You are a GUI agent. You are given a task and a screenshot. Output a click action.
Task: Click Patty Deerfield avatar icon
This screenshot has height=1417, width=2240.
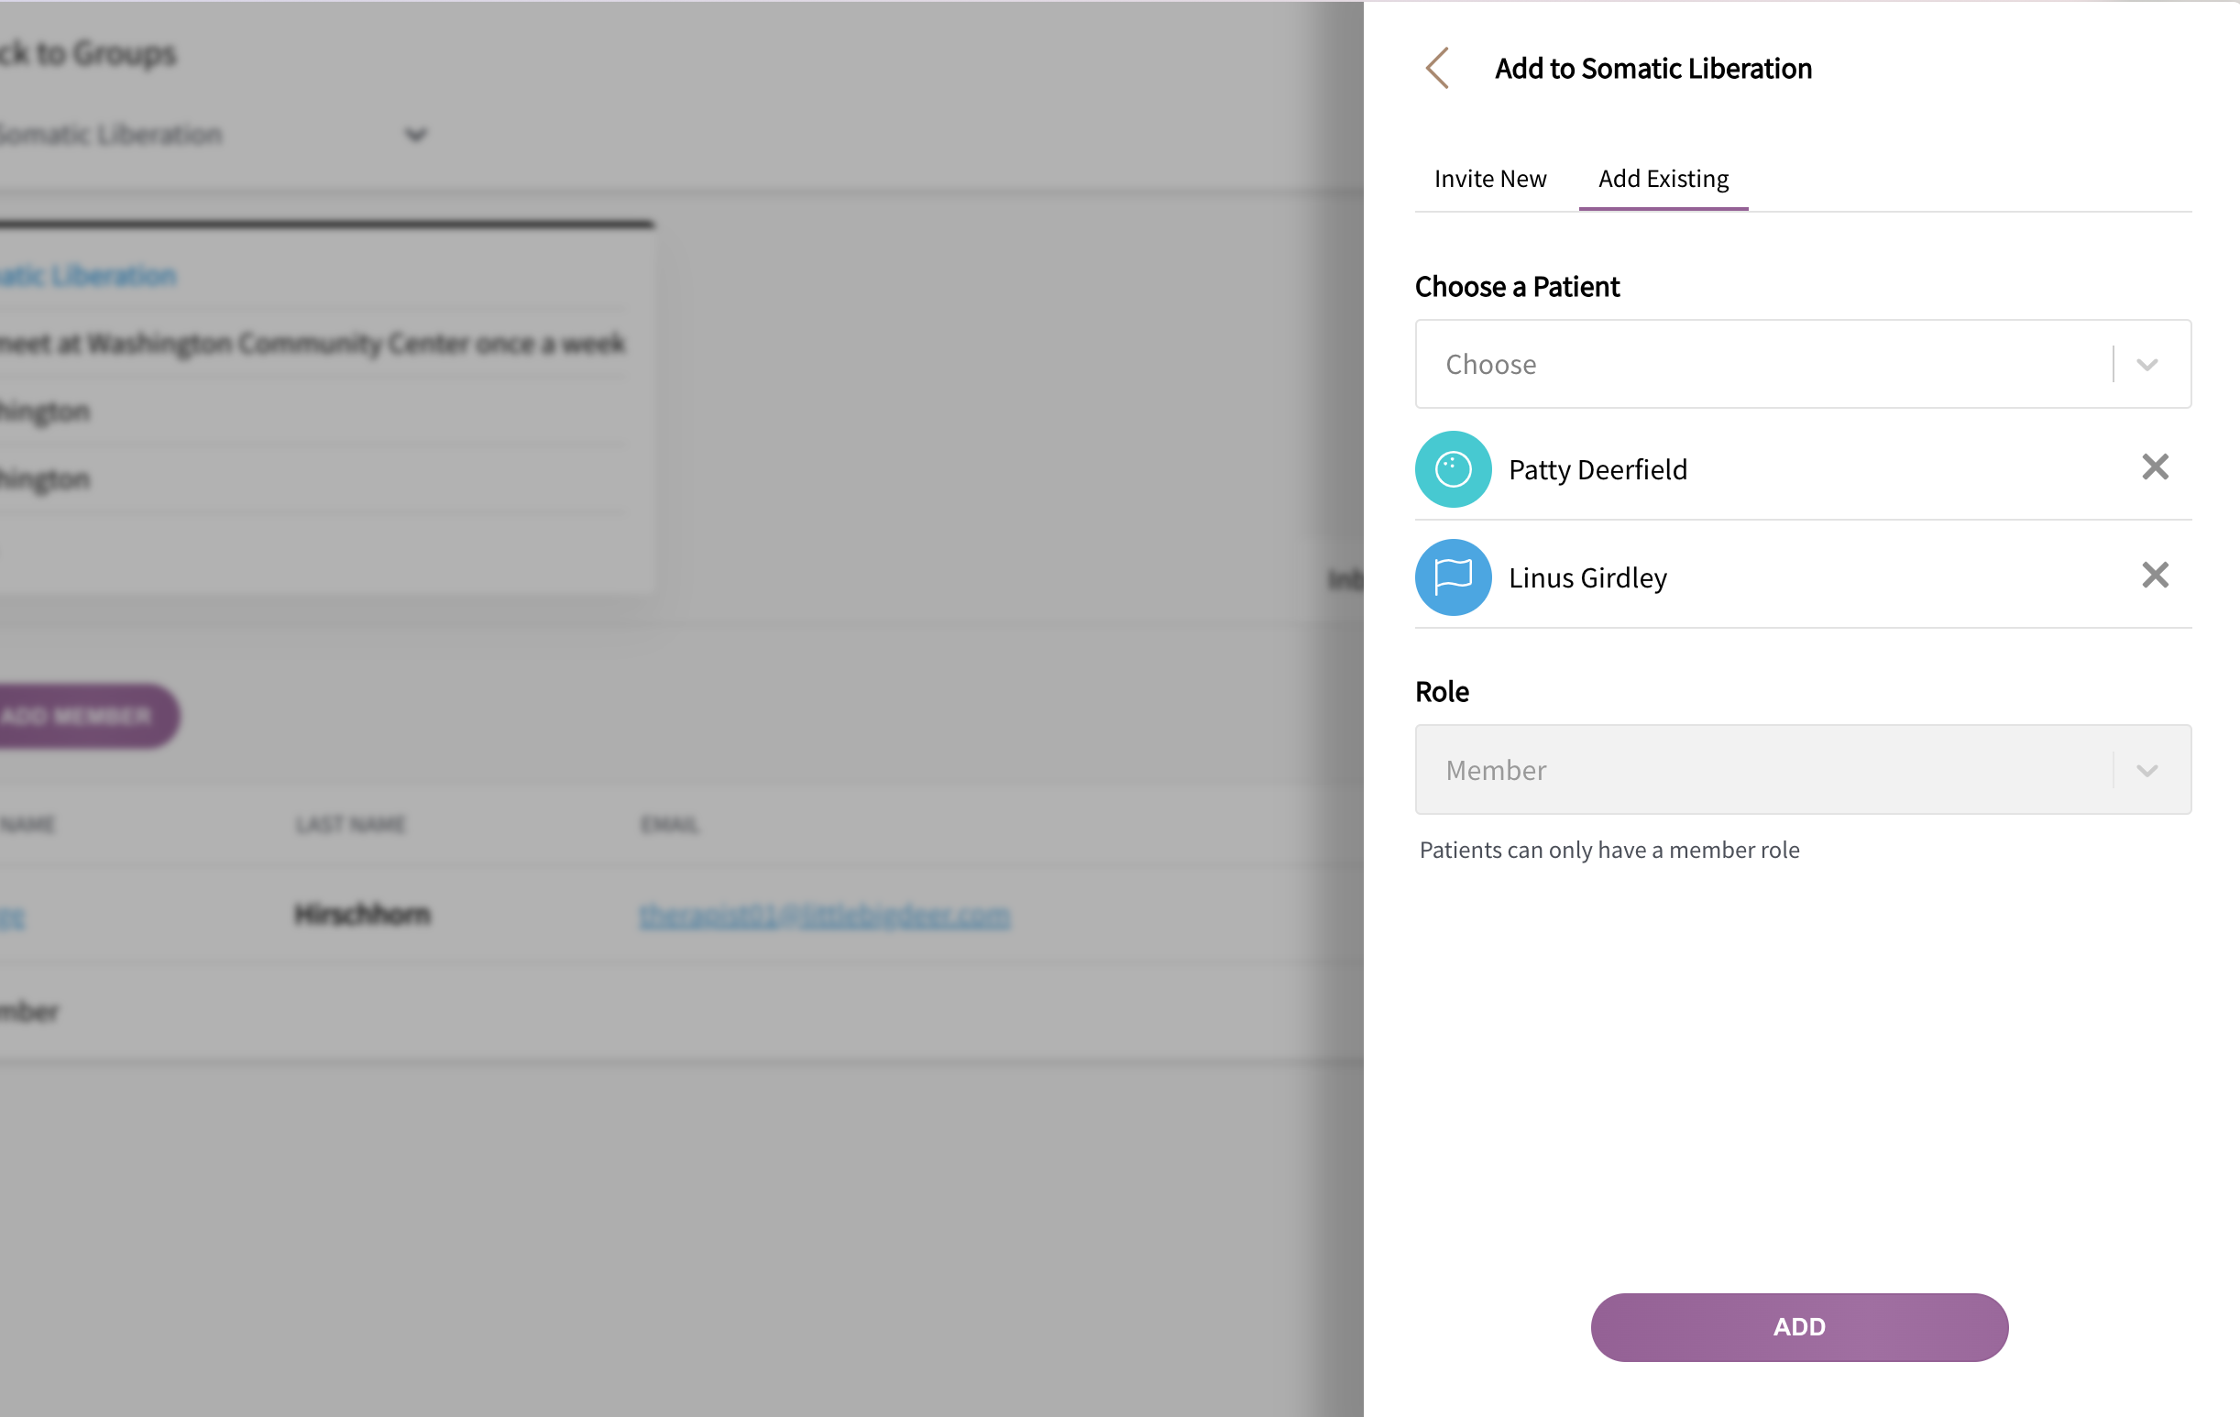coord(1455,468)
